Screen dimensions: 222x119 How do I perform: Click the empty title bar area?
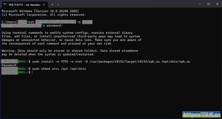127,4
